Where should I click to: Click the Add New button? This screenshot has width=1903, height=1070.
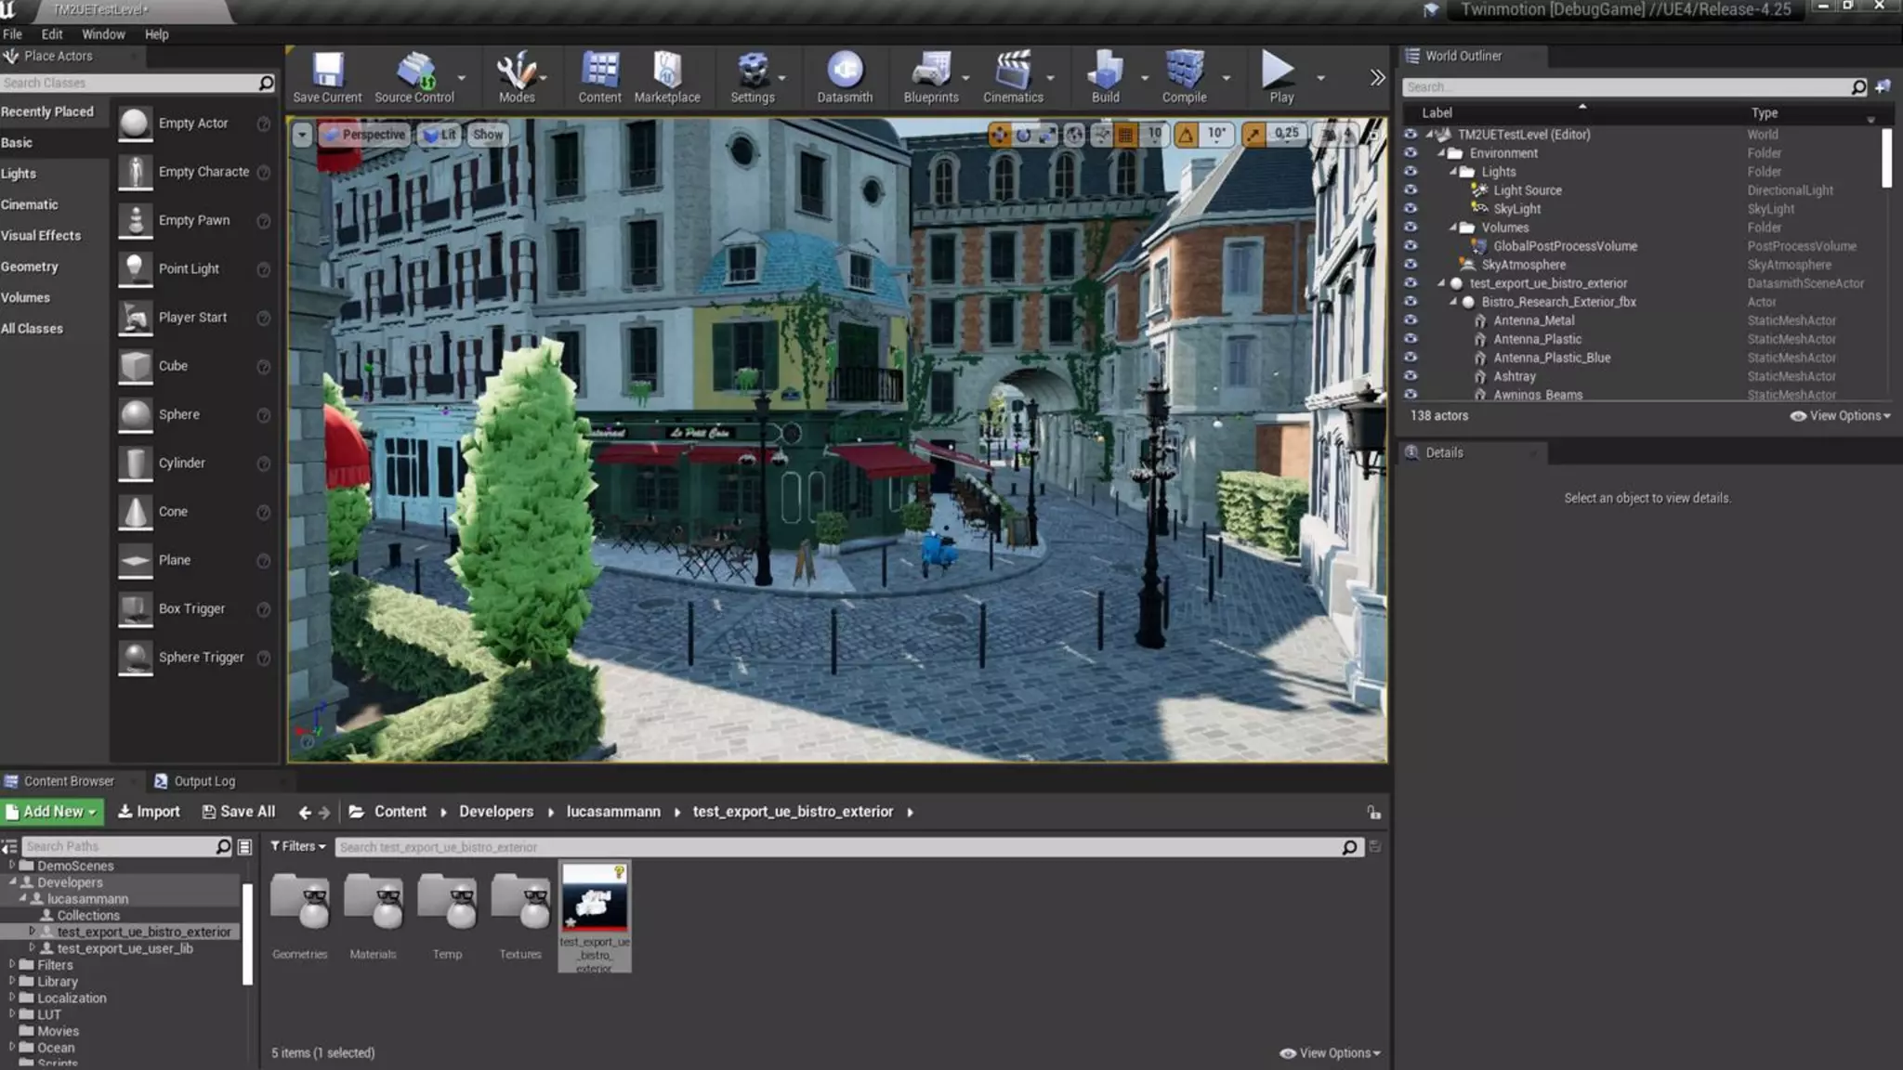pos(52,812)
